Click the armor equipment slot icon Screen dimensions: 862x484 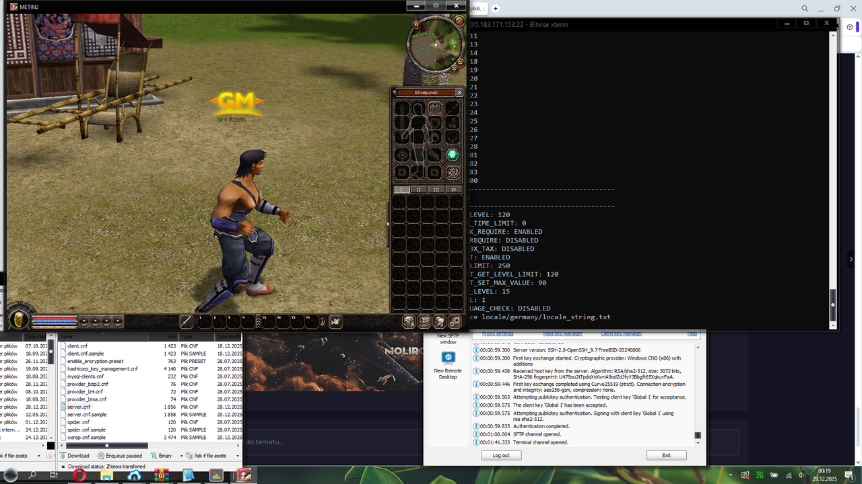[x=435, y=108]
